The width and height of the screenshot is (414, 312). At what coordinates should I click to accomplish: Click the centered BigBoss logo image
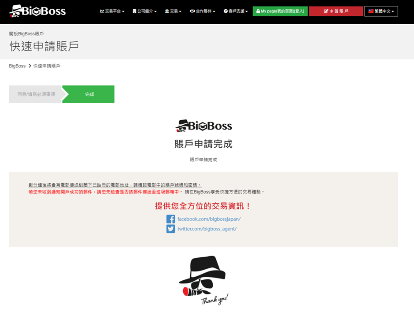pos(203,126)
